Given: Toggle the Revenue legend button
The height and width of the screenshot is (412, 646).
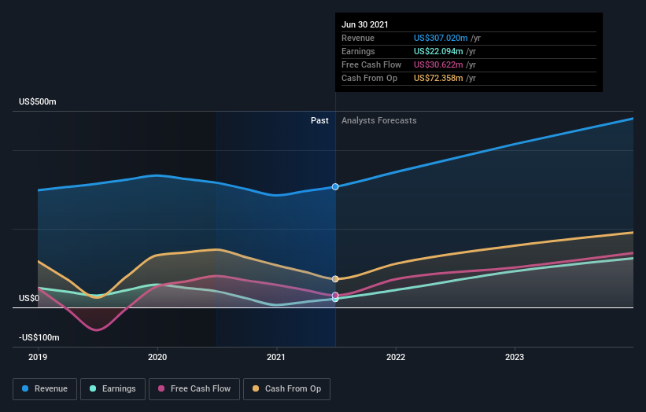Looking at the screenshot, I should [x=45, y=389].
